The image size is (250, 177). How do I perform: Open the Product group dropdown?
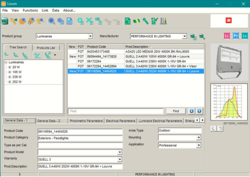pos(90,36)
